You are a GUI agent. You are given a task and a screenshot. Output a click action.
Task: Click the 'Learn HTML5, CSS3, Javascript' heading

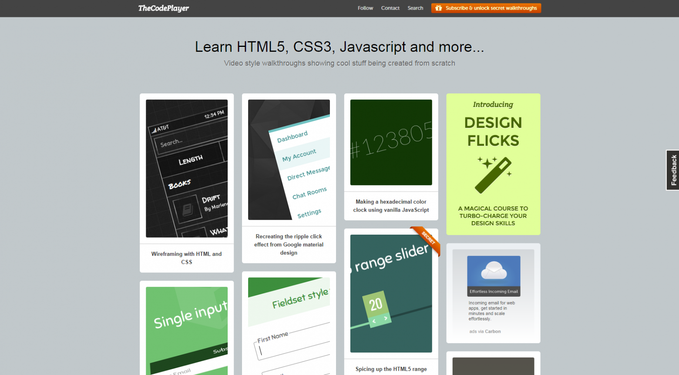tap(339, 46)
